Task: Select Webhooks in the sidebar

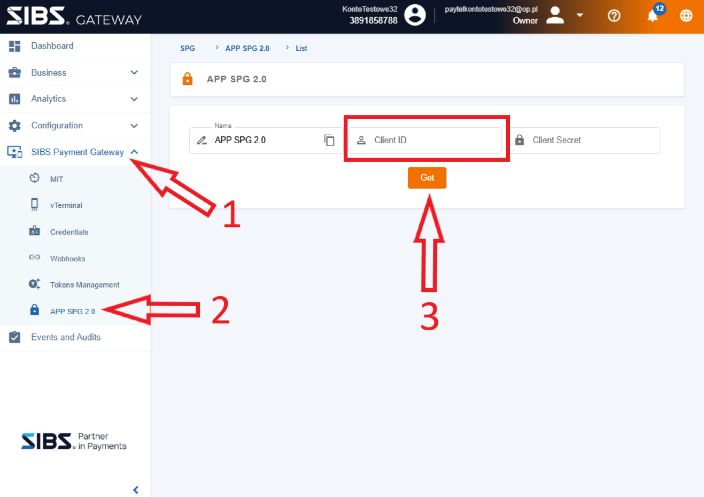Action: click(67, 259)
